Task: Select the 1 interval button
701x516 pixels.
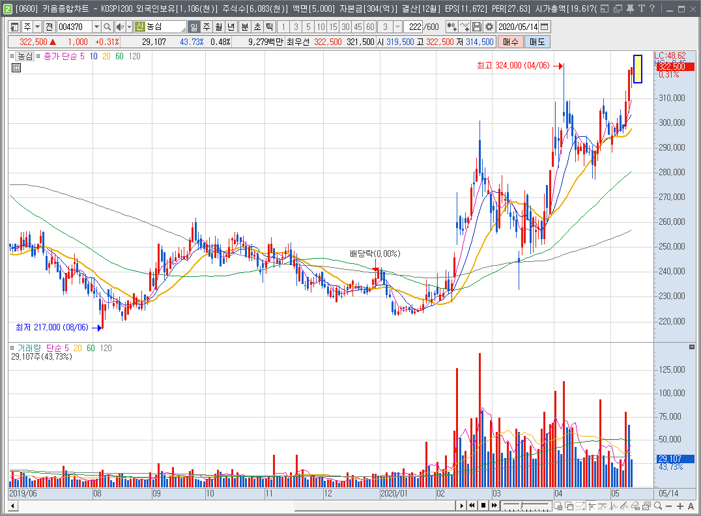Action: pyautogui.click(x=283, y=27)
